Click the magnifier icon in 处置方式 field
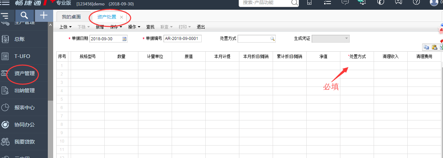 point(272,39)
